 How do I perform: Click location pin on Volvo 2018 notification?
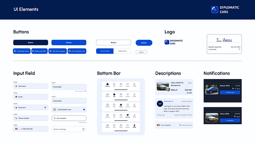point(235,116)
